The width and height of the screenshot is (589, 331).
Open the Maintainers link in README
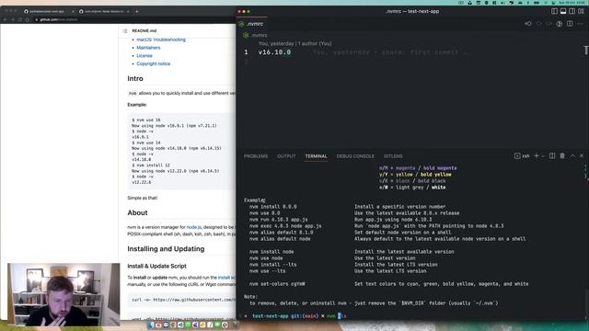(x=148, y=48)
